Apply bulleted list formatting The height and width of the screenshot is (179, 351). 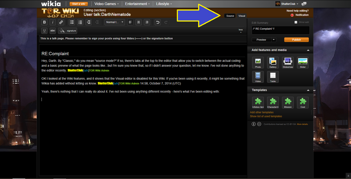72,22
